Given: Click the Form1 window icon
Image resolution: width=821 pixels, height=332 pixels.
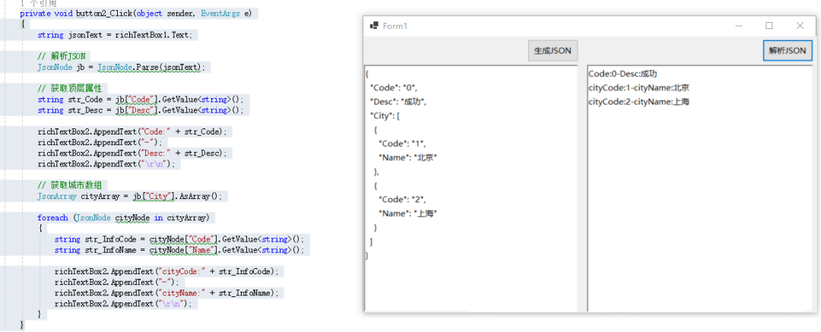Looking at the screenshot, I should [373, 26].
